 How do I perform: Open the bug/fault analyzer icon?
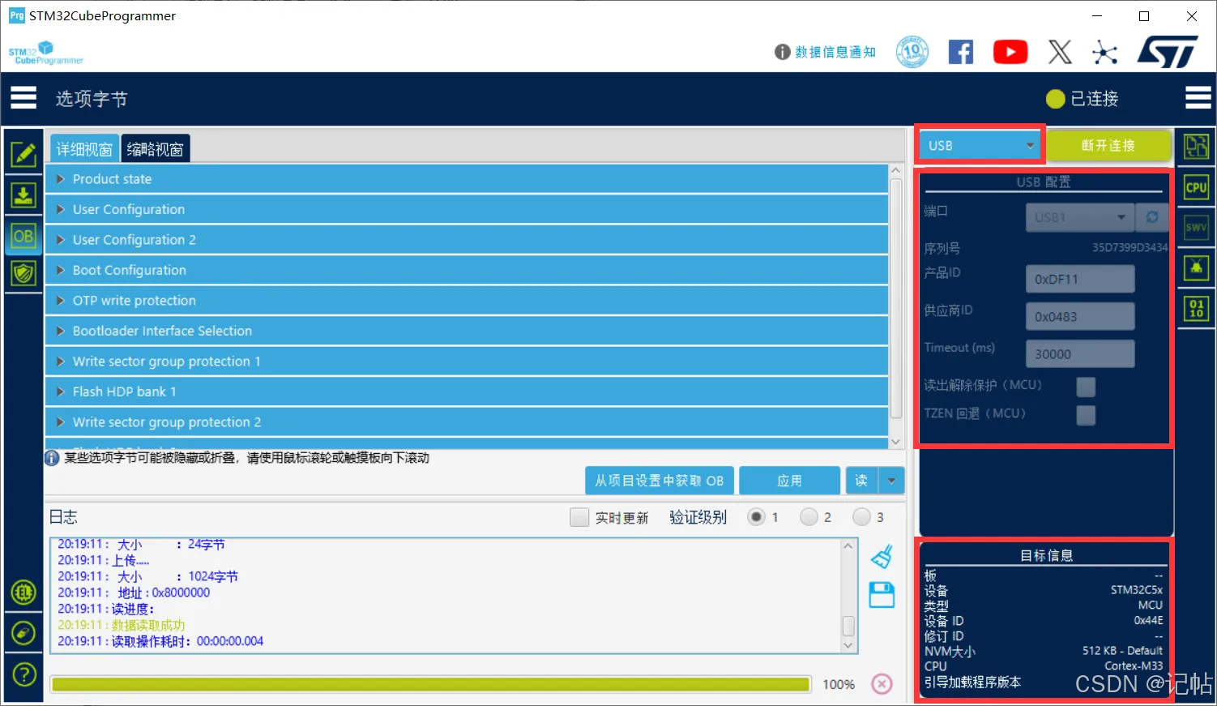pos(1196,267)
